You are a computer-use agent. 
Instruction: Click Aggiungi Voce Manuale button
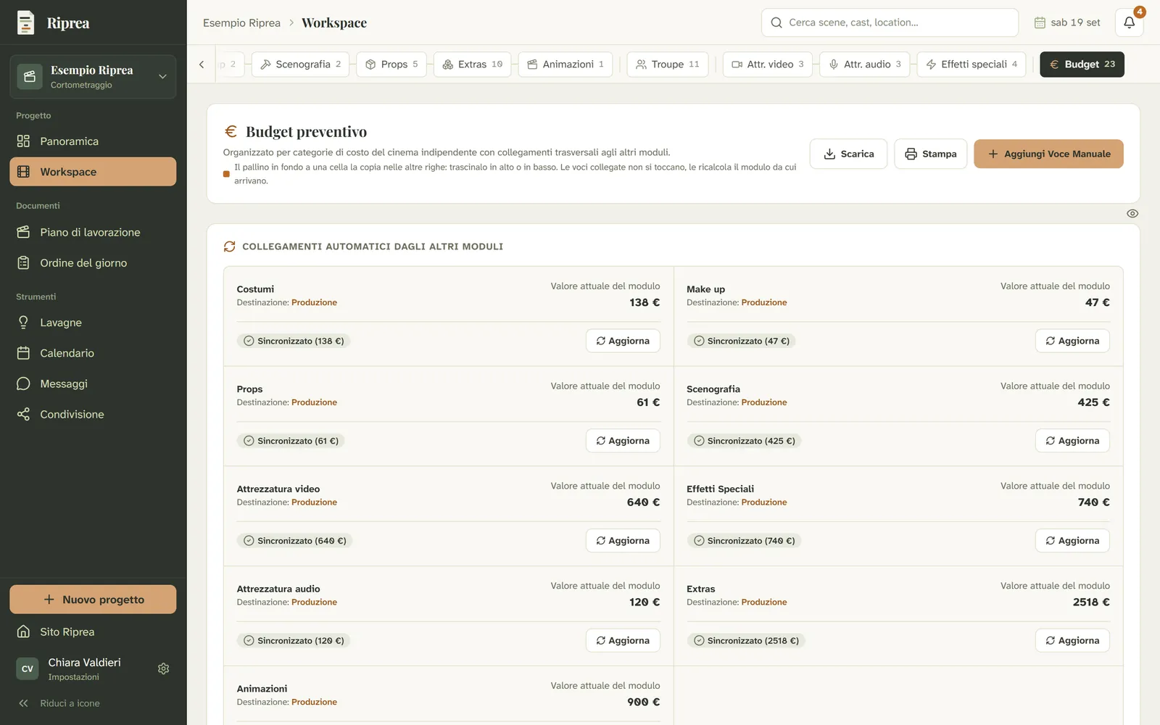coord(1048,154)
